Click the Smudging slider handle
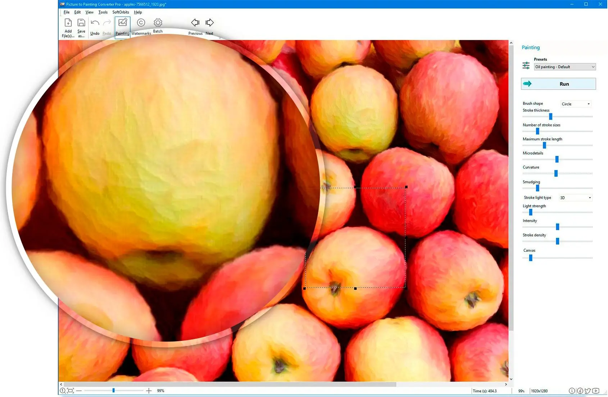 537,188
